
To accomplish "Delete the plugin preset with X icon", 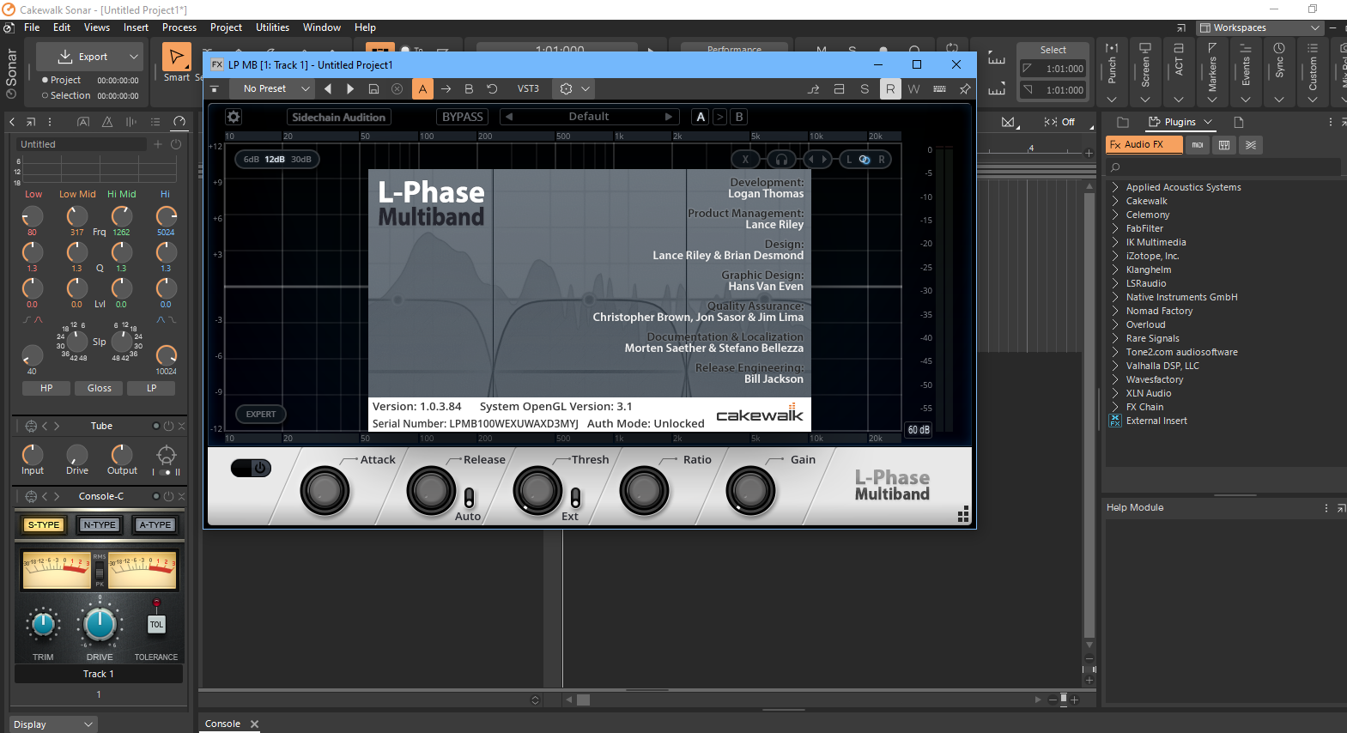I will [397, 88].
